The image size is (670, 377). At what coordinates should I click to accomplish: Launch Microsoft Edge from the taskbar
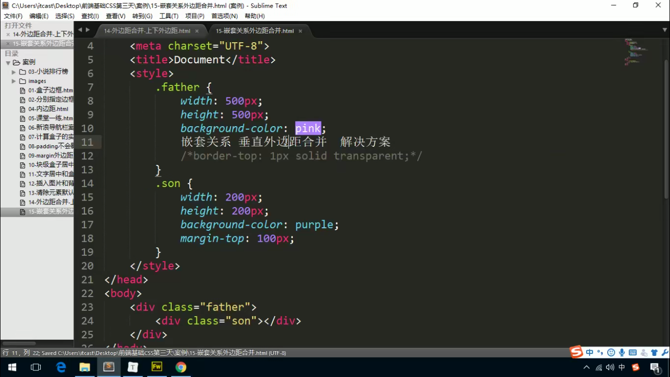[x=60, y=367]
